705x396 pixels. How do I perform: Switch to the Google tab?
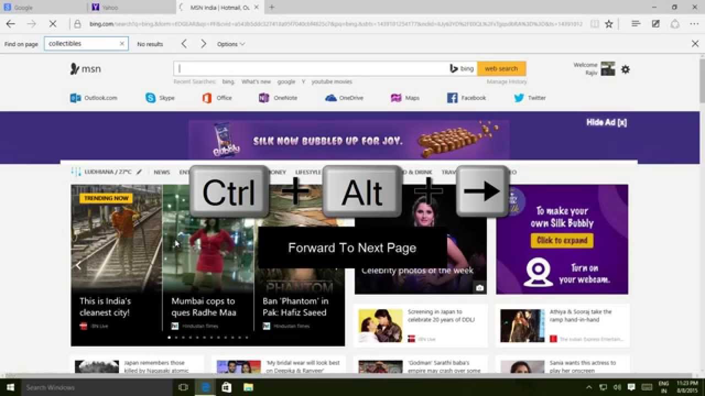43,7
